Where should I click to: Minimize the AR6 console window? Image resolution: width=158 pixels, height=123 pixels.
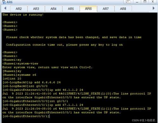pyautogui.click(x=137, y=2)
